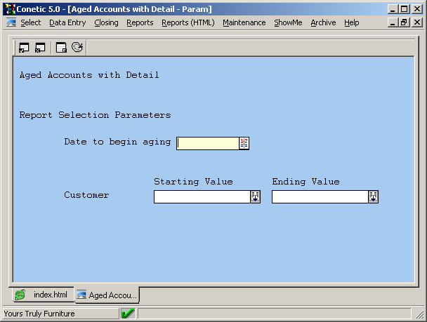This screenshot has height=322, width=427.
Task: Expand the Customer Ending Value lookup arrow
Action: click(373, 197)
